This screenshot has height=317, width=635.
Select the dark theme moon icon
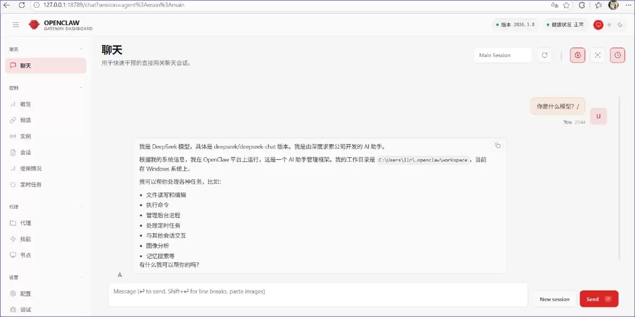(620, 24)
